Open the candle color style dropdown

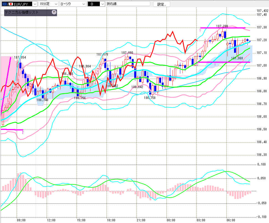pyautogui.click(x=102, y=4)
